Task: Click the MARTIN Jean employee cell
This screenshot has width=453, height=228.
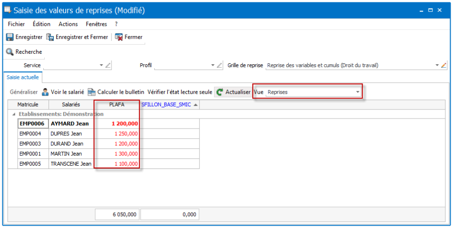Action: (72, 154)
